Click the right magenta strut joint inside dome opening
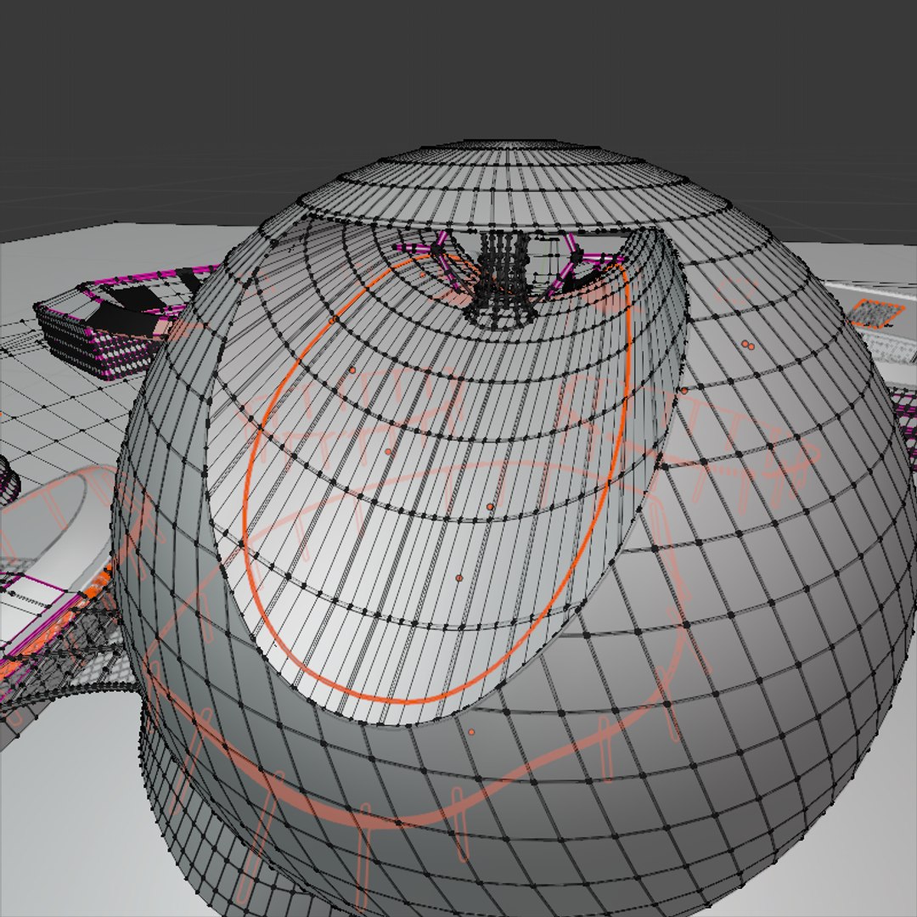The height and width of the screenshot is (917, 917). [x=577, y=256]
